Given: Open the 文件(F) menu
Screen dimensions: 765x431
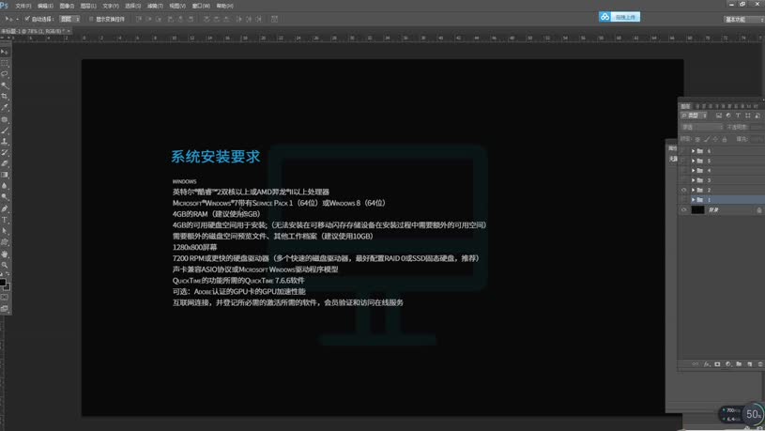Looking at the screenshot, I should click(x=23, y=6).
